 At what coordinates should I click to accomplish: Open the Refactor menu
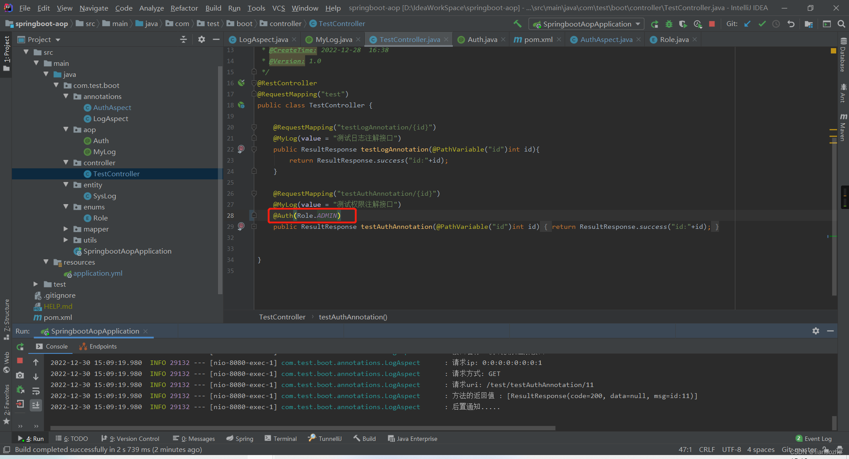click(x=184, y=8)
